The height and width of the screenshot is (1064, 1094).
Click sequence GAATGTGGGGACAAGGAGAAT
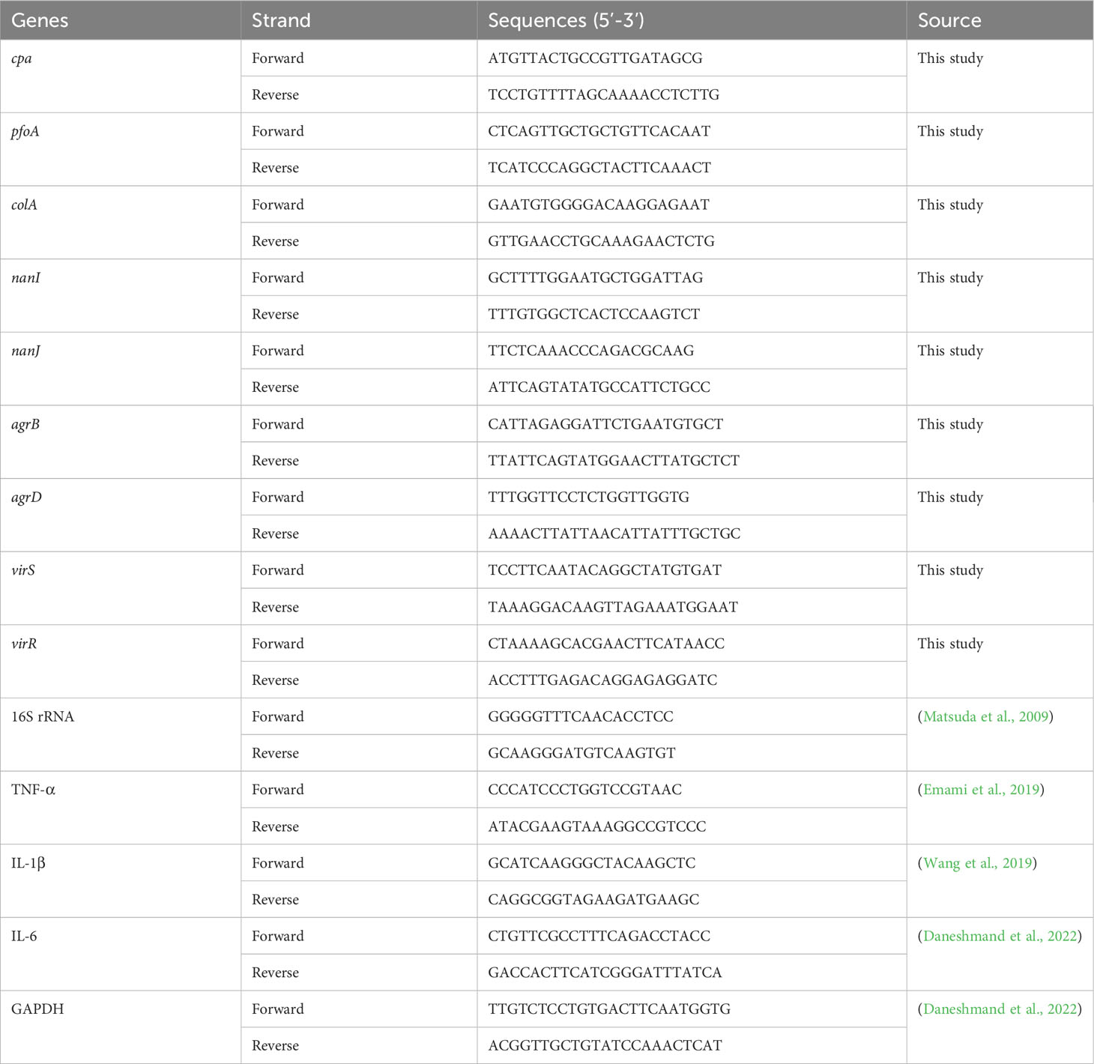(x=599, y=205)
